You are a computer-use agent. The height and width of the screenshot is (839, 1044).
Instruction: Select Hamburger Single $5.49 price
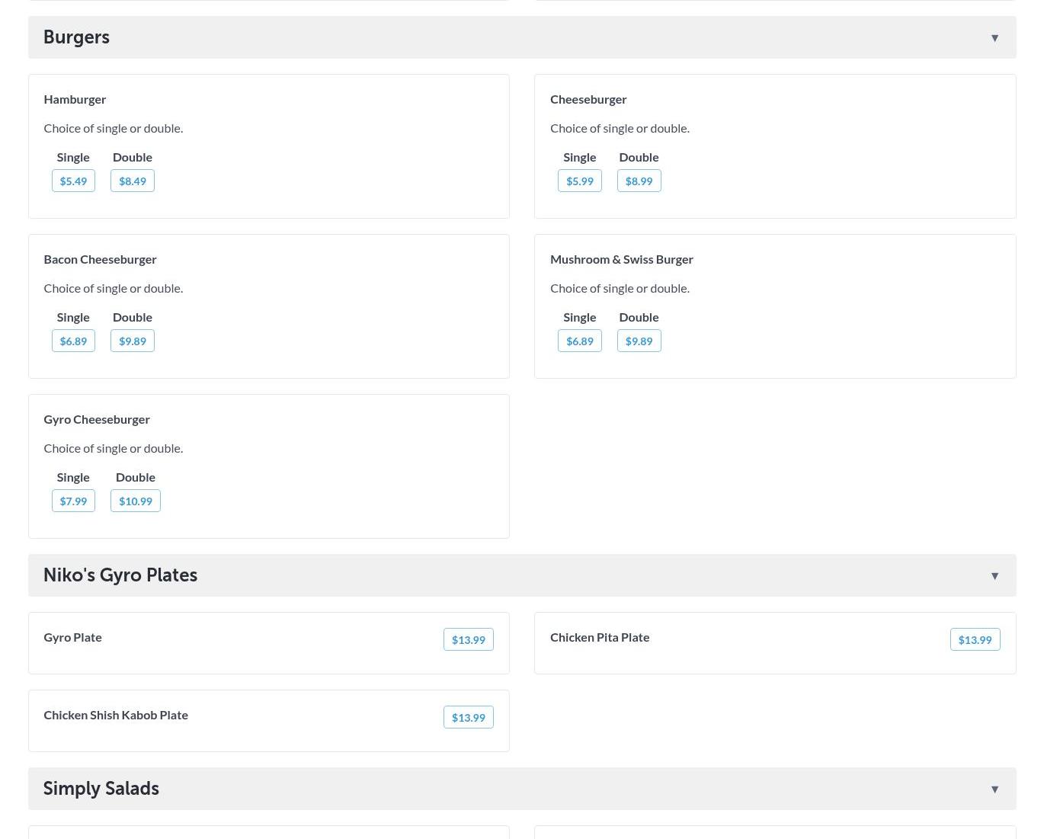pos(73,181)
